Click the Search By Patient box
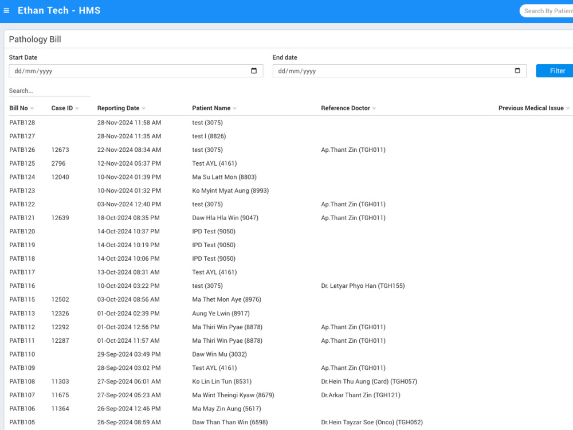Viewport: 573px width, 430px height. (x=546, y=11)
